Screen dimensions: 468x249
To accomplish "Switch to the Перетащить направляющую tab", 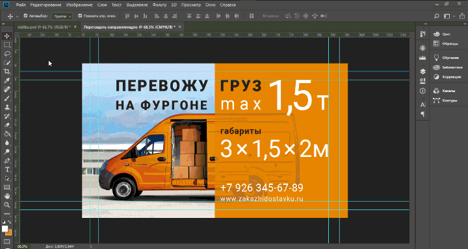I will (x=129, y=27).
